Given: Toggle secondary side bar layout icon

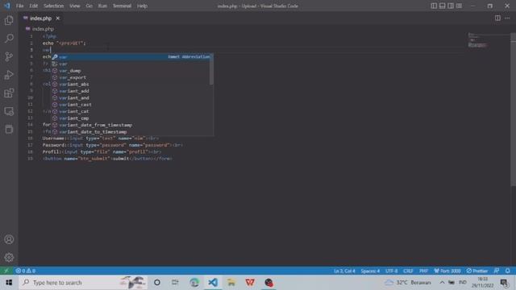Looking at the screenshot, I should [451, 6].
